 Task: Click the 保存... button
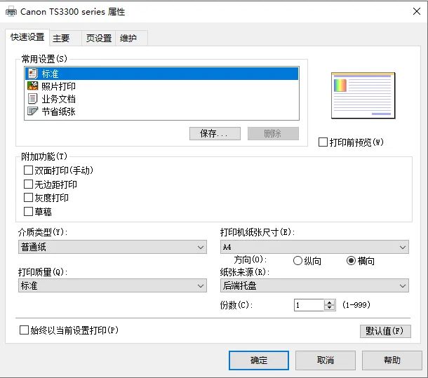tap(215, 133)
